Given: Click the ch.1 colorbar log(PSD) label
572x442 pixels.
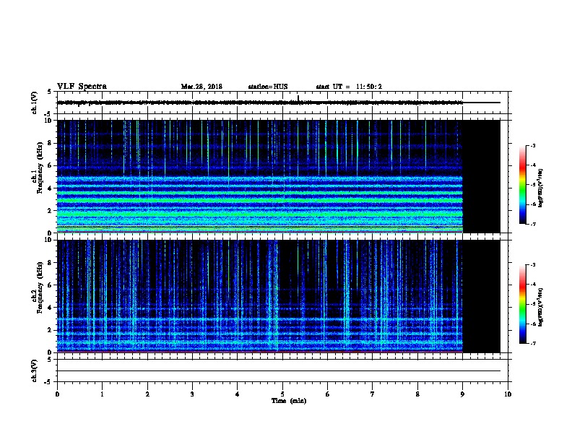Looking at the screenshot, I should (x=540, y=188).
